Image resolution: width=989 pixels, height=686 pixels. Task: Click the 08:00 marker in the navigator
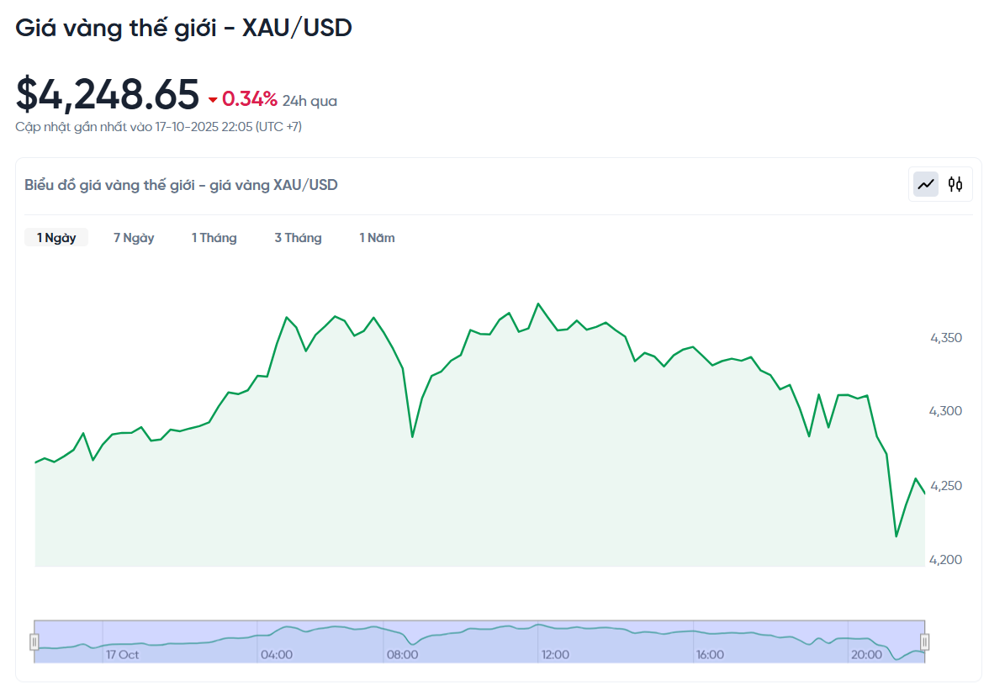(402, 654)
